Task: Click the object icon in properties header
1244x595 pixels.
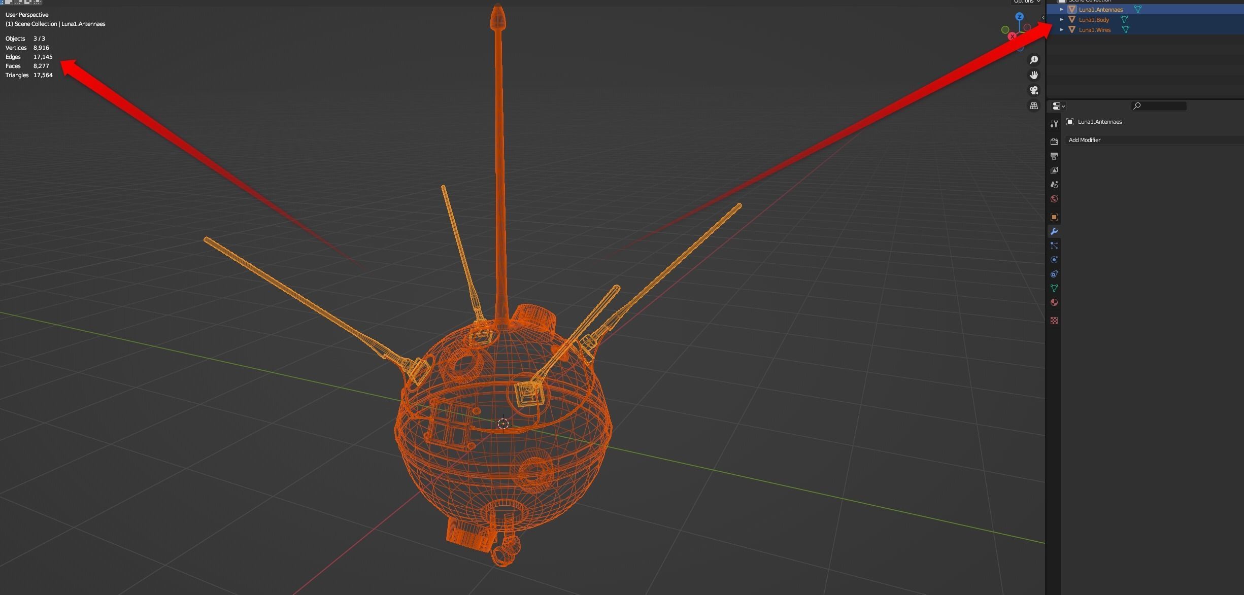Action: click(x=1070, y=122)
